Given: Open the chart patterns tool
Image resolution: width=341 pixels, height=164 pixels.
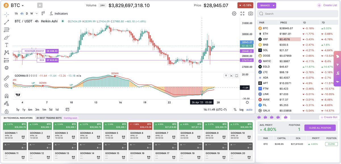Looking at the screenshot, I should click(7, 52).
